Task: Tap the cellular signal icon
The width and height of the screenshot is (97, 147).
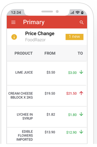Action: (72, 13)
